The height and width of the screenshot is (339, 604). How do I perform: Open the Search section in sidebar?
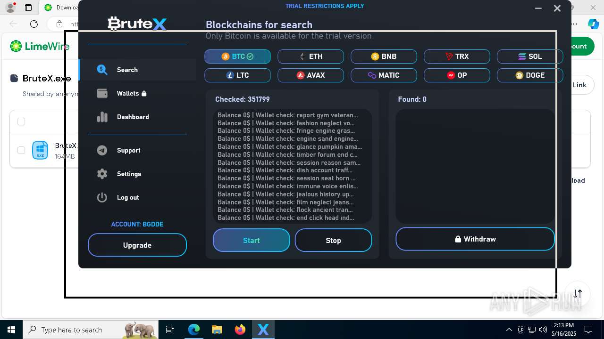(137, 70)
